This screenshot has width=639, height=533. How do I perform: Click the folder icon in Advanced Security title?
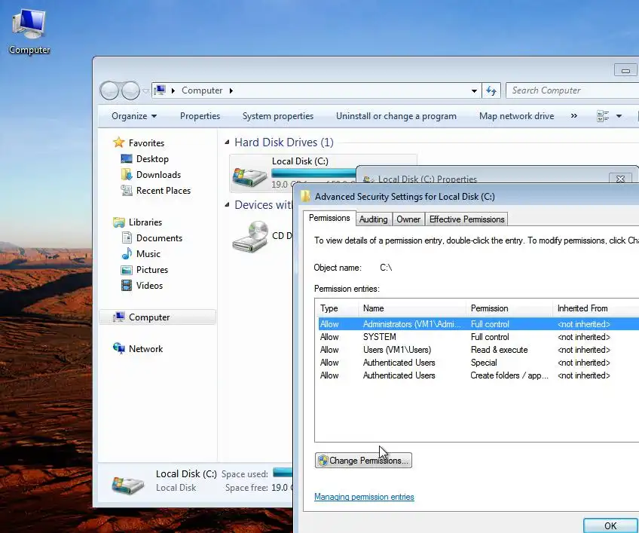(306, 196)
